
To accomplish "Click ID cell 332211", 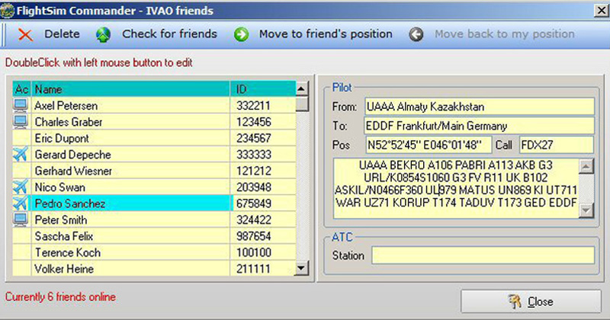I will pyautogui.click(x=263, y=105).
